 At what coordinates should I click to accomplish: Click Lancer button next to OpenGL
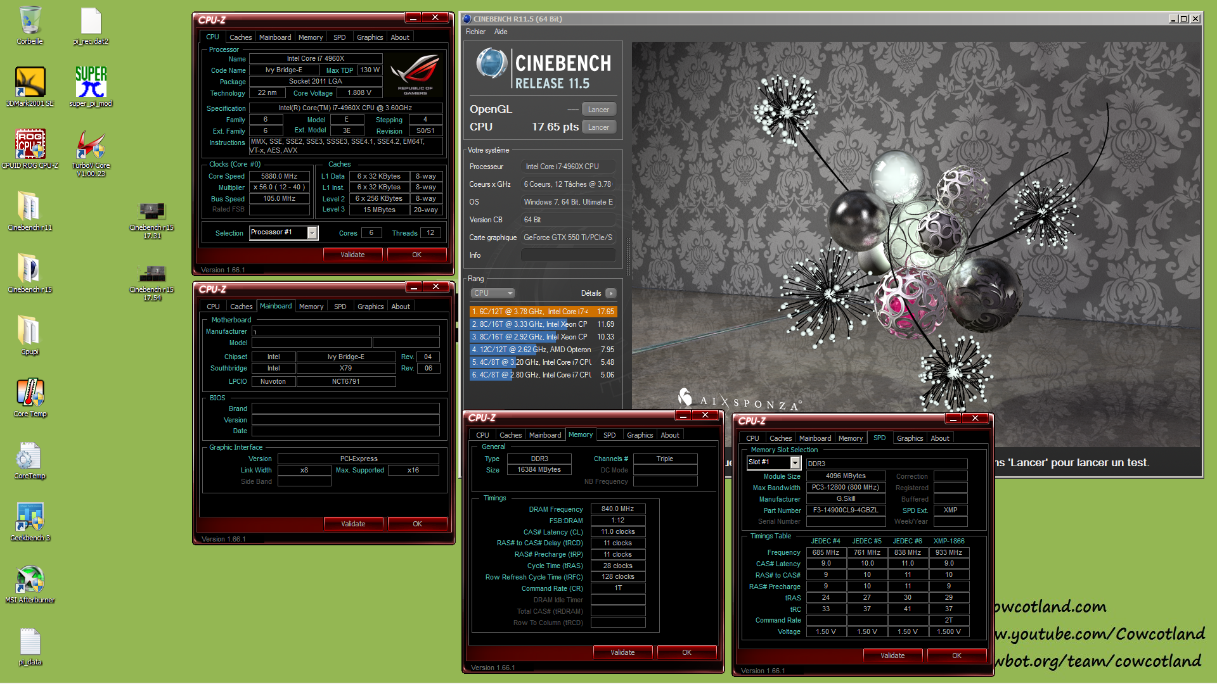click(x=598, y=110)
